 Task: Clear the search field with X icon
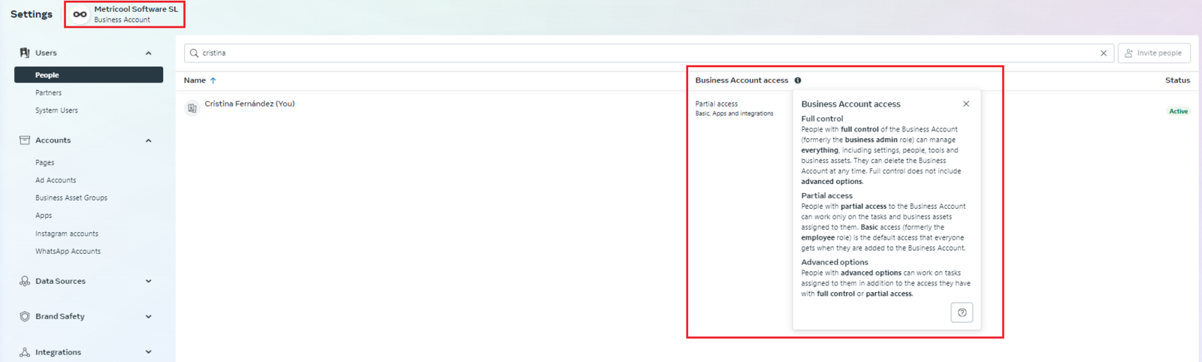1104,53
